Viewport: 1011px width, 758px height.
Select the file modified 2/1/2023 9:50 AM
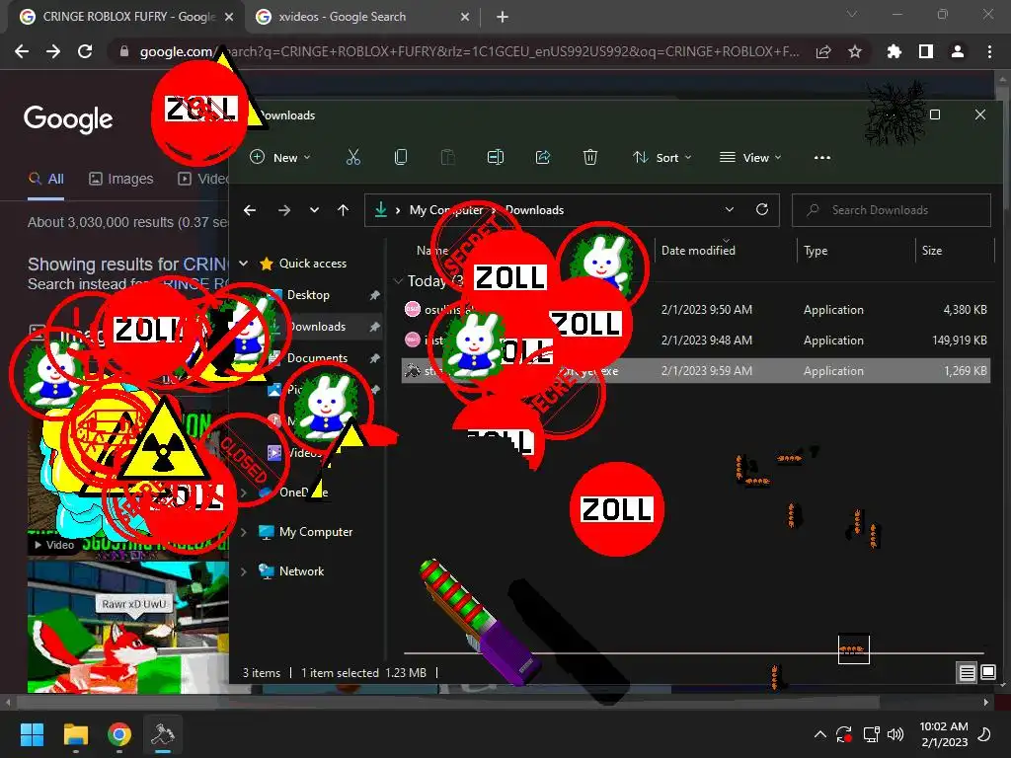695,309
